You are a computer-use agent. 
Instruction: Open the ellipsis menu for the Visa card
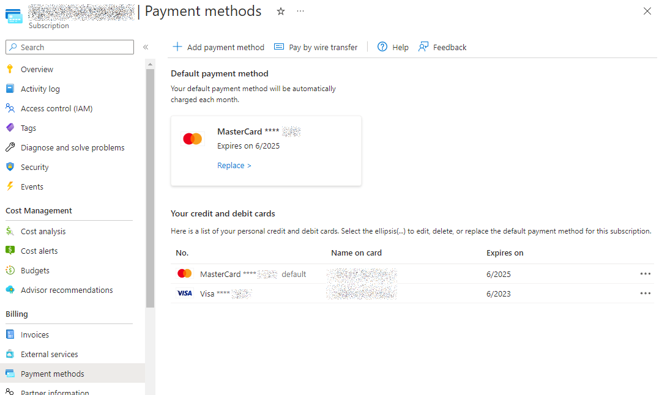(x=646, y=293)
